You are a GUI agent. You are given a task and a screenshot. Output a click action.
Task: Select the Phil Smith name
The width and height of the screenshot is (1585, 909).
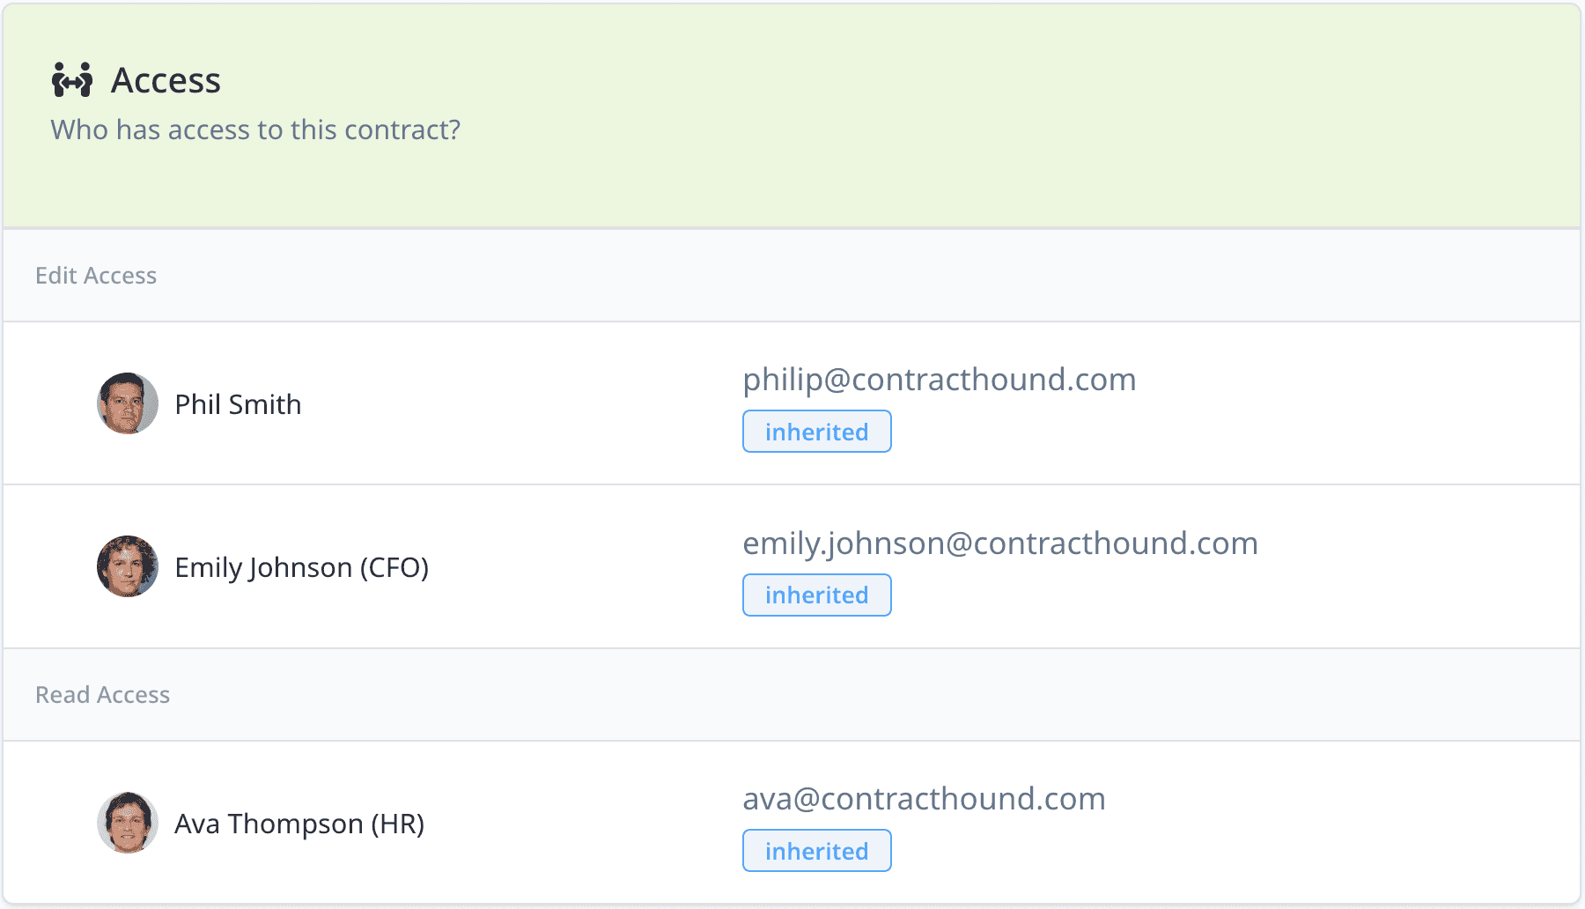point(238,404)
